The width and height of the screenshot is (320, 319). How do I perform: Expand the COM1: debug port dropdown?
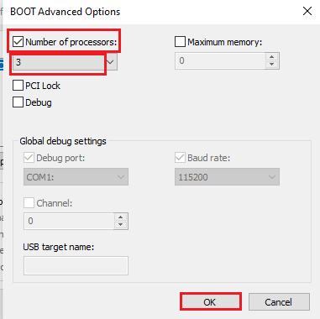pyautogui.click(x=76, y=177)
